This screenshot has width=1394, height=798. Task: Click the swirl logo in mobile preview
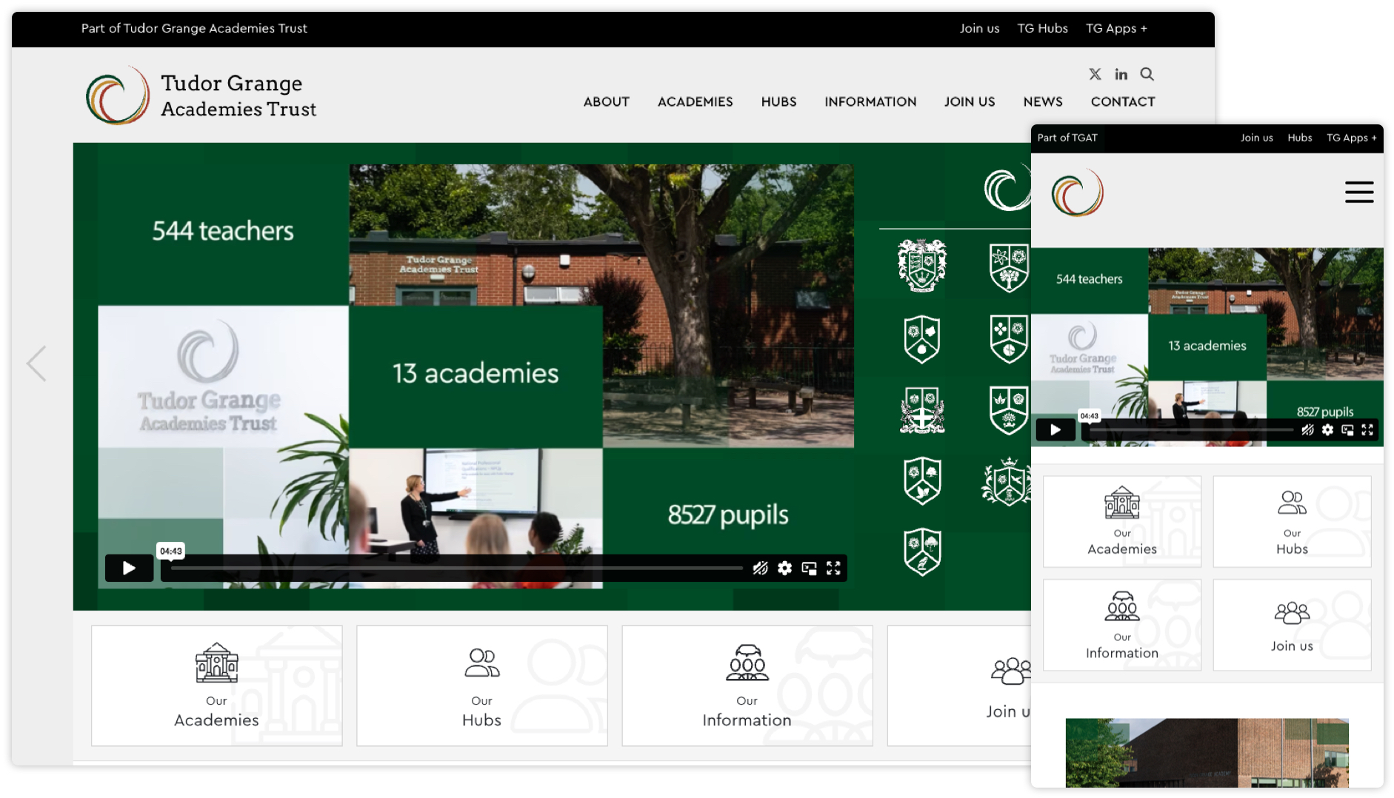pos(1078,192)
